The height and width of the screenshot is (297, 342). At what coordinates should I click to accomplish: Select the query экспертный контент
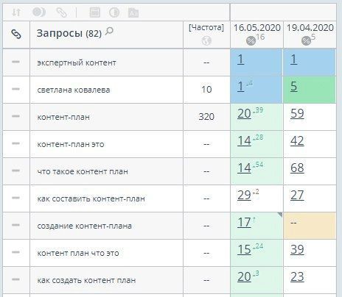[x=77, y=63]
